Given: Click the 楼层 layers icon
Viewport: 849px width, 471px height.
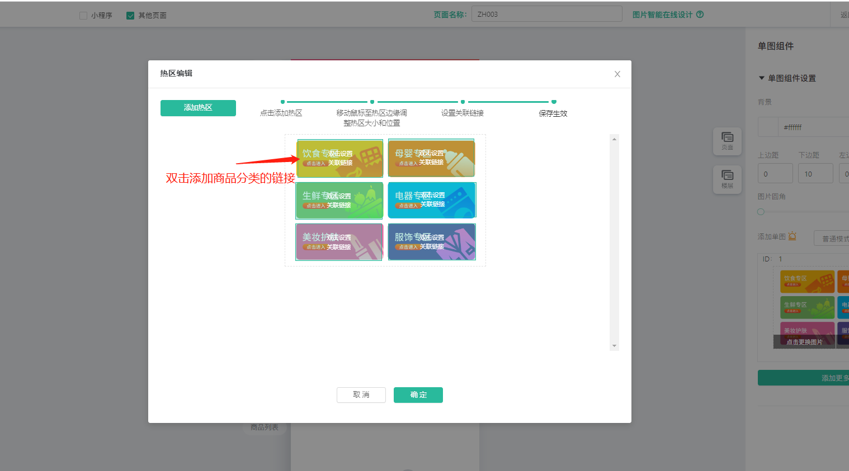Looking at the screenshot, I should tap(727, 179).
